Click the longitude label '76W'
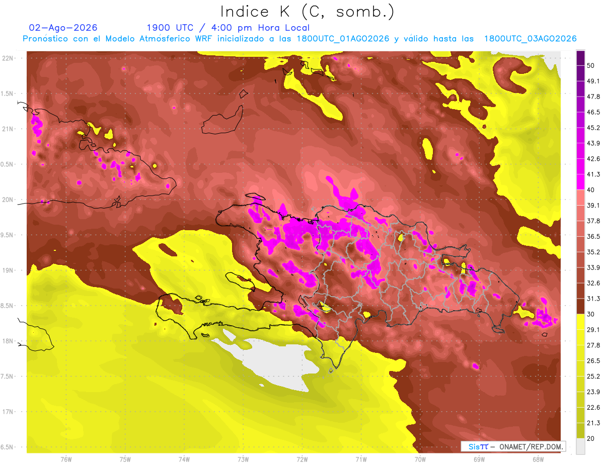Viewport: 604px width, 466px height. [x=66, y=459]
